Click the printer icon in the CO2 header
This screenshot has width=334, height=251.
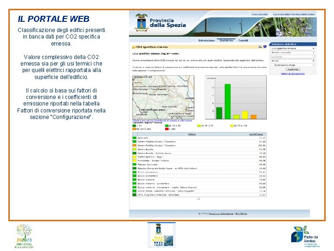point(260,46)
